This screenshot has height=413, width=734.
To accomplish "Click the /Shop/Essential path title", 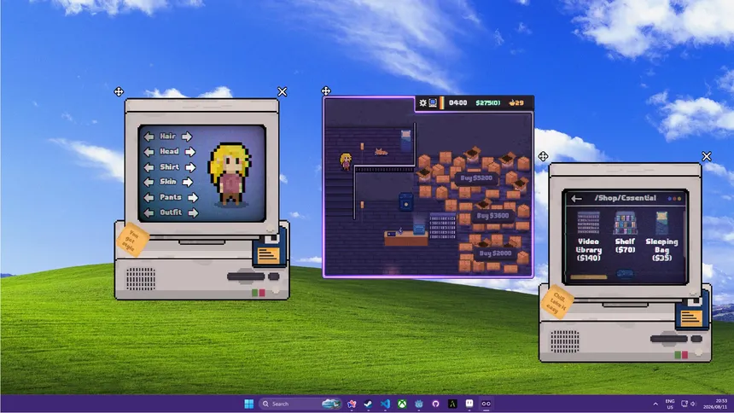I will pos(626,198).
